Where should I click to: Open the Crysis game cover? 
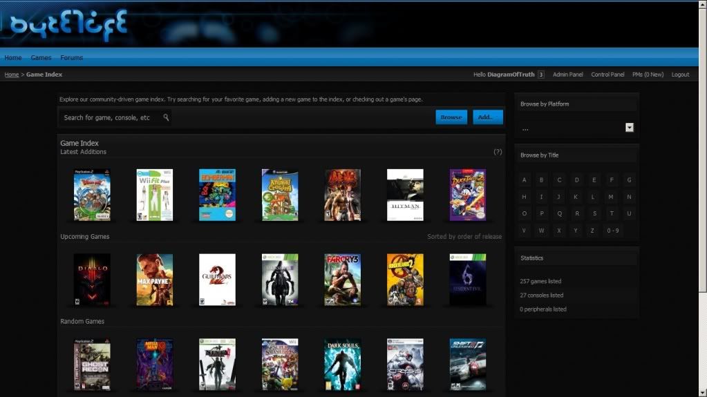coord(406,365)
